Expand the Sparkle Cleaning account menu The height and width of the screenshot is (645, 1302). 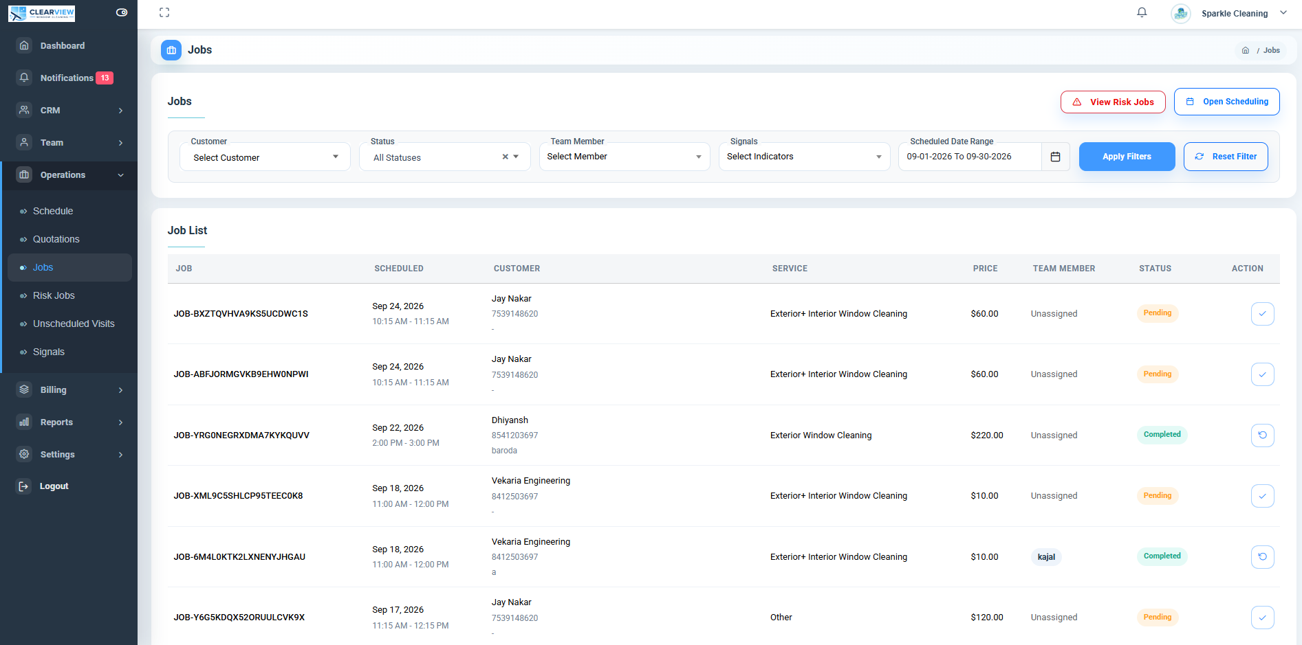point(1283,13)
